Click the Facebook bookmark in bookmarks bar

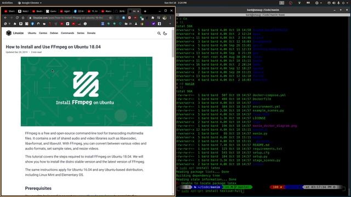coord(32,24)
